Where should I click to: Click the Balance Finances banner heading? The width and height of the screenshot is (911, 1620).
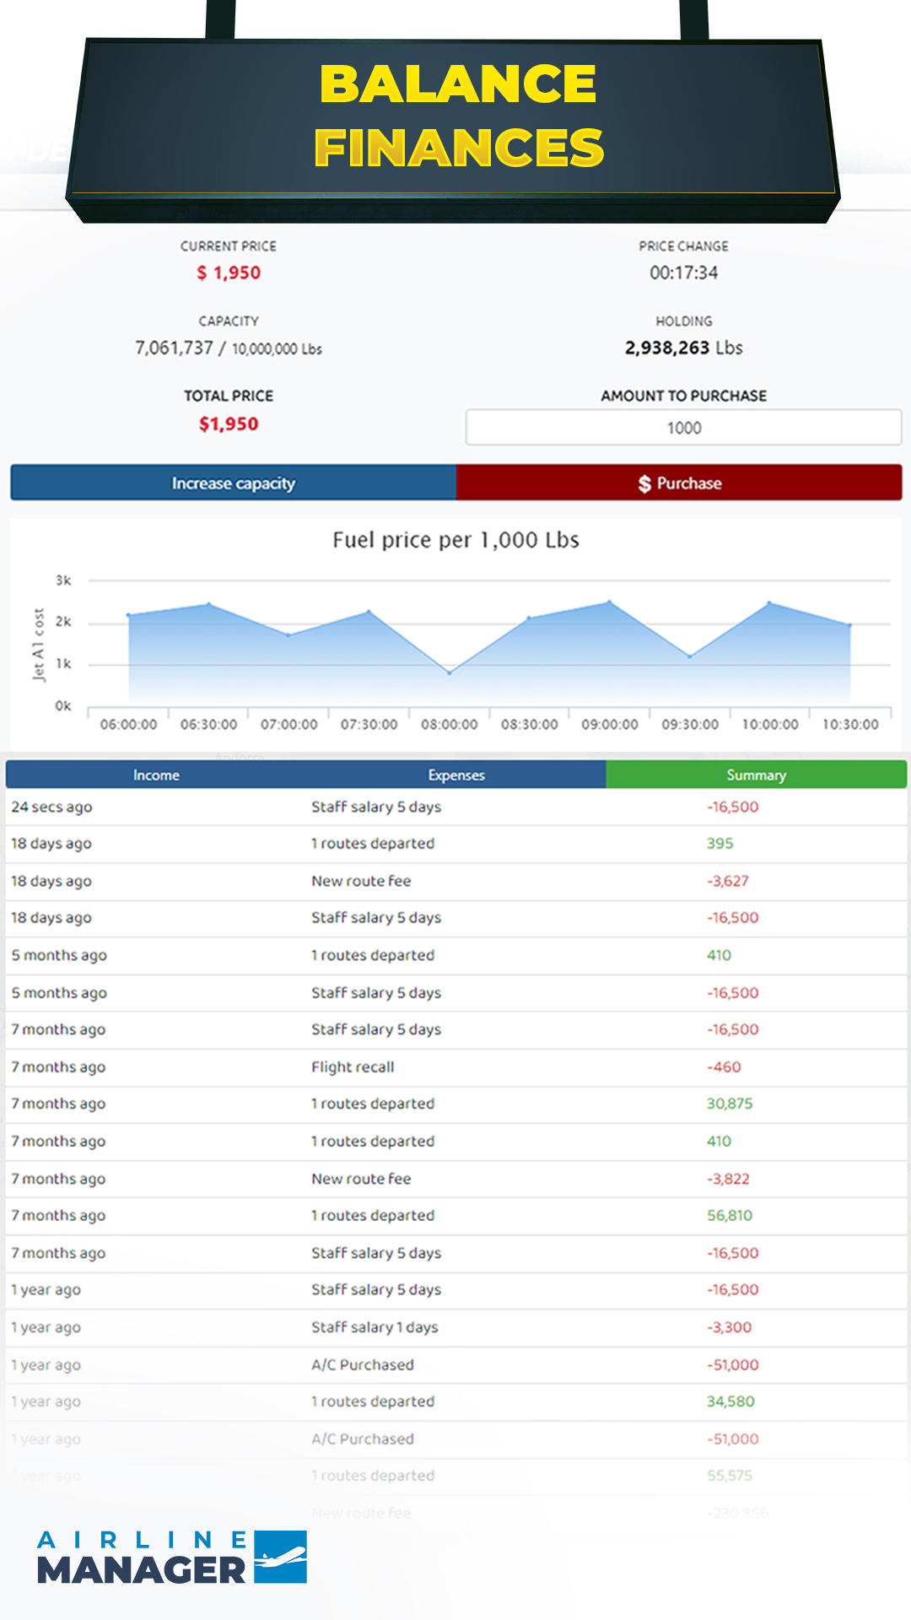coord(458,116)
